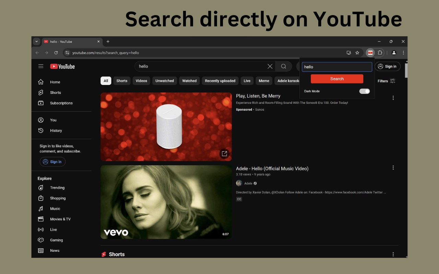Click the site information icon in address bar

[67, 53]
